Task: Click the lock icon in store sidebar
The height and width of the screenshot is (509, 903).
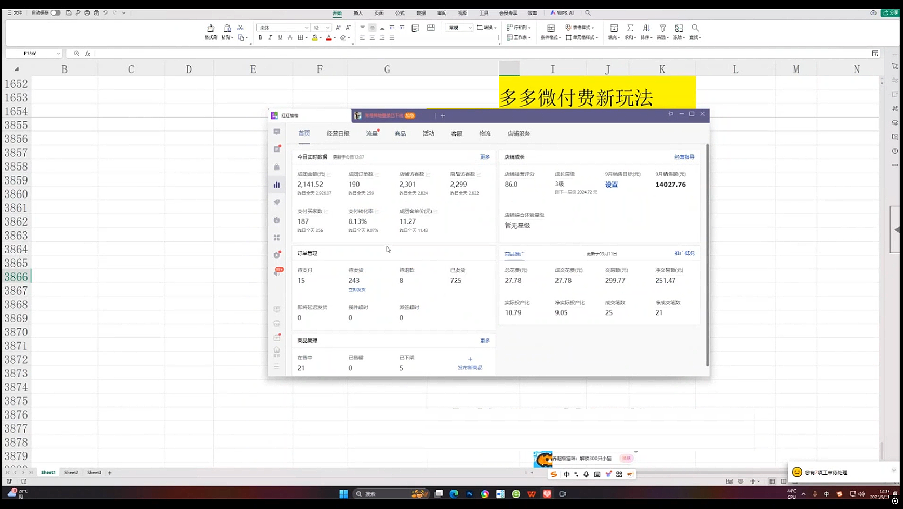Action: (x=276, y=167)
